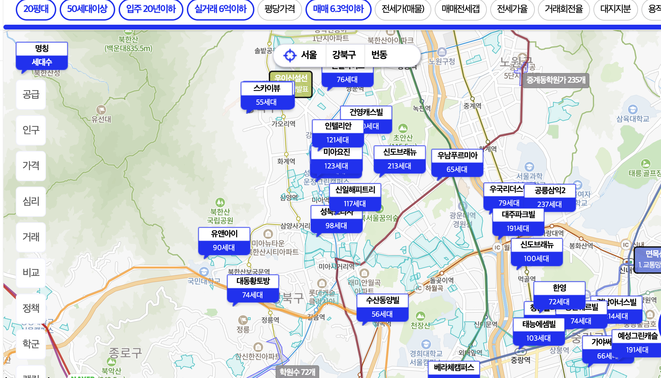The image size is (661, 378).
Task: Click the 우이신설선 line tag
Action: coord(291,78)
